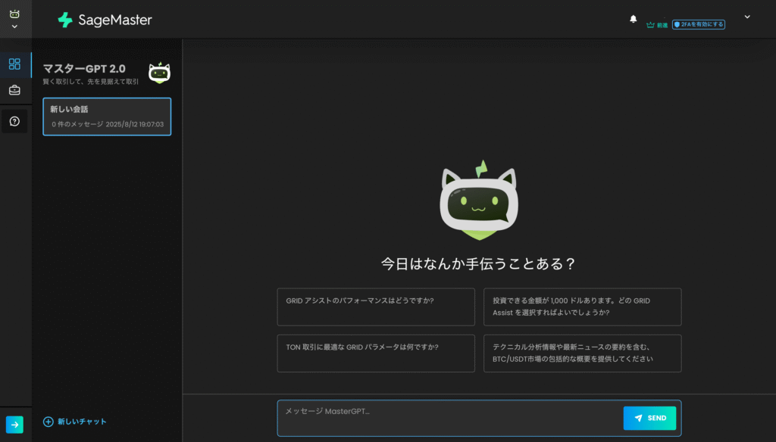776x442 pixels.
Task: Click the SEND paper-plane icon
Action: click(x=638, y=418)
